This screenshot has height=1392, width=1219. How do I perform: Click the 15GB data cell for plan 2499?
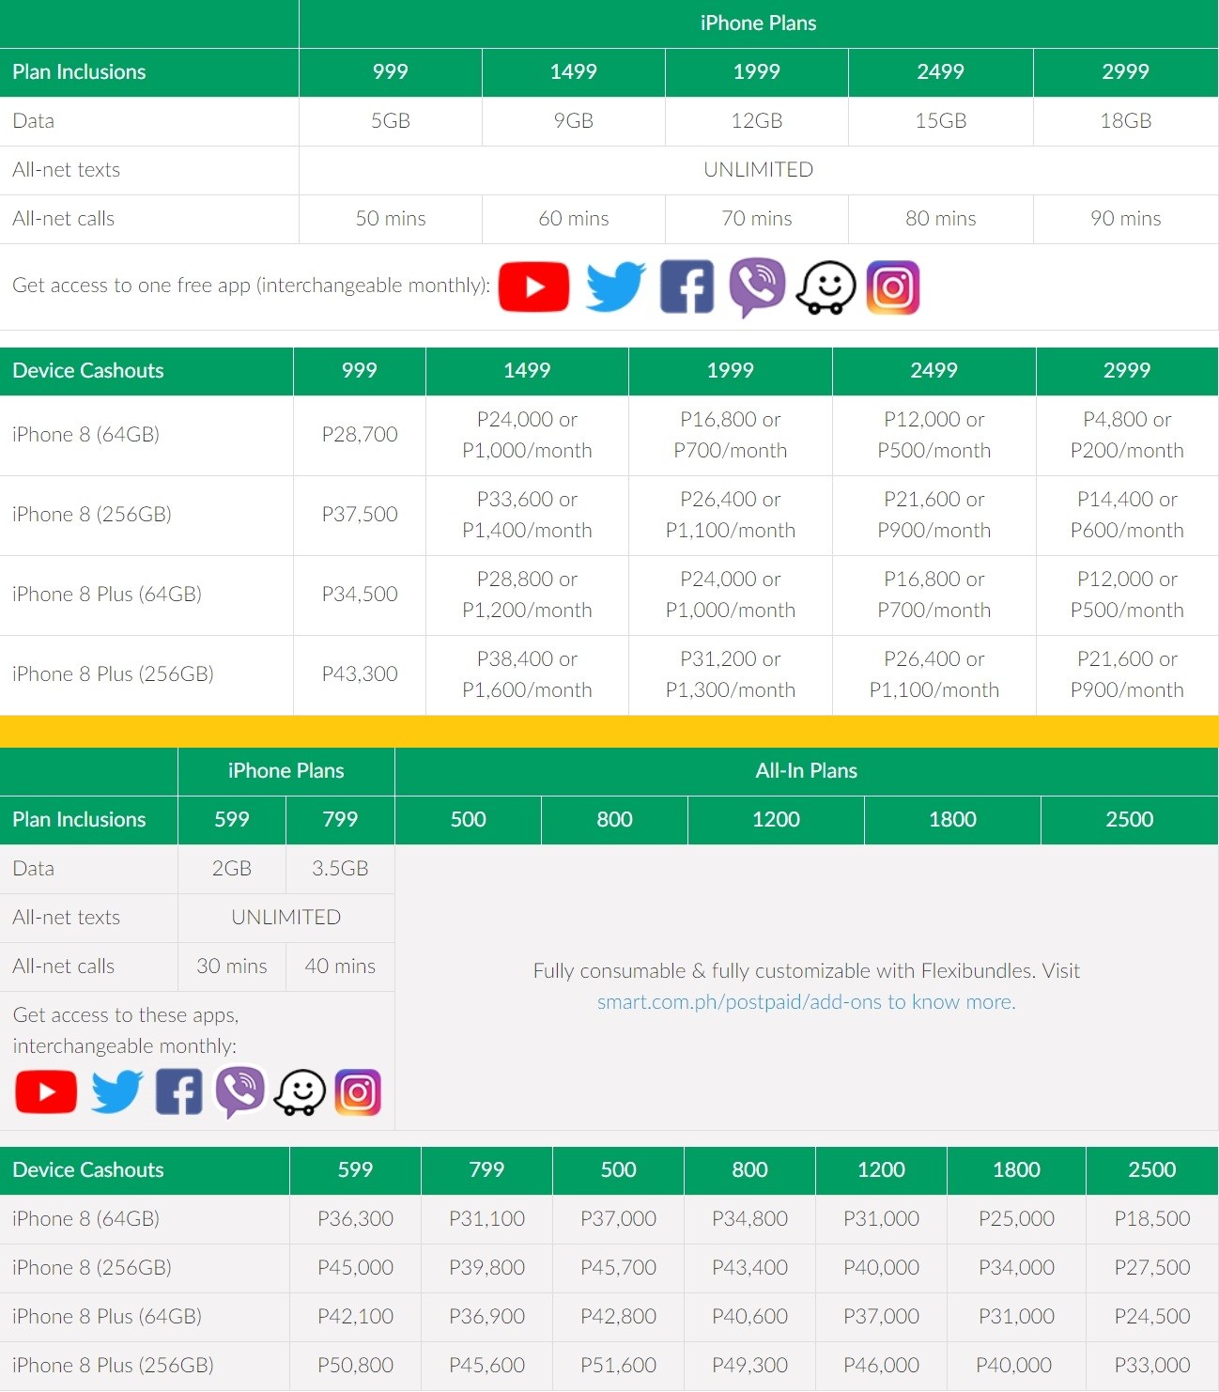click(x=941, y=121)
